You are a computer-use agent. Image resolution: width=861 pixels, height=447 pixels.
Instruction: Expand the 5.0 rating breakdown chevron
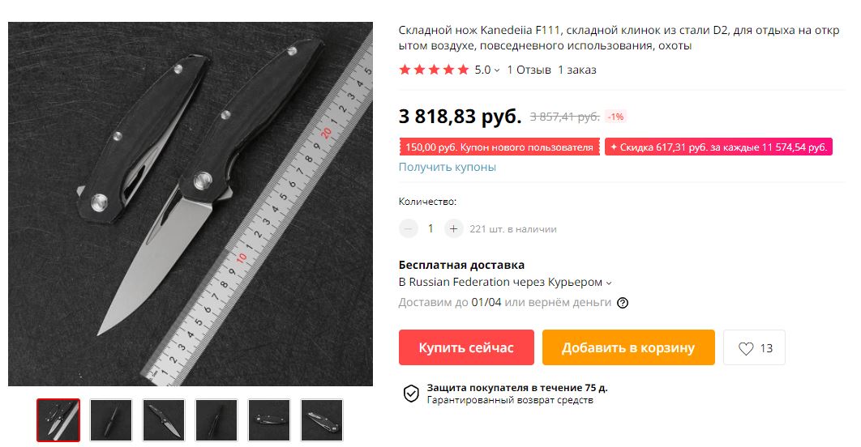(x=497, y=70)
